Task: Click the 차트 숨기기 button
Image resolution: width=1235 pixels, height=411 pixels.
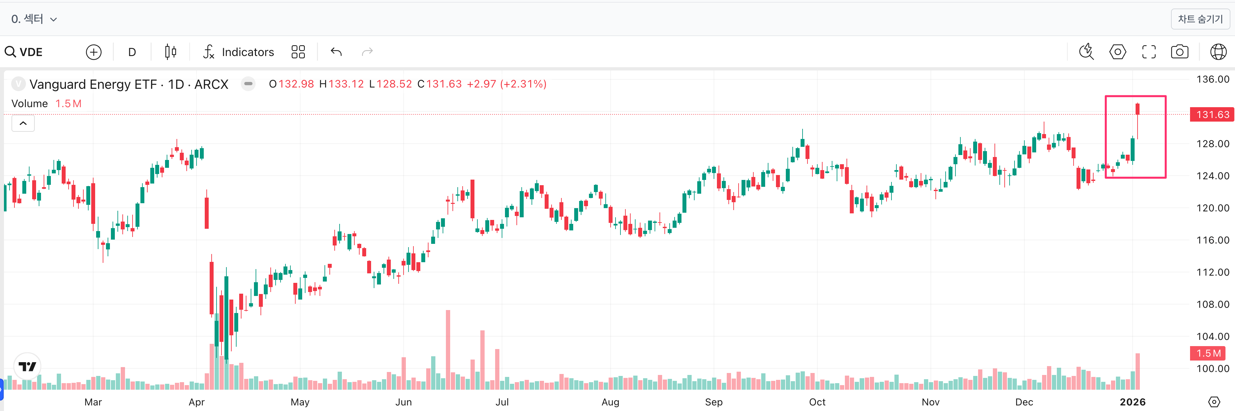Action: click(1200, 19)
